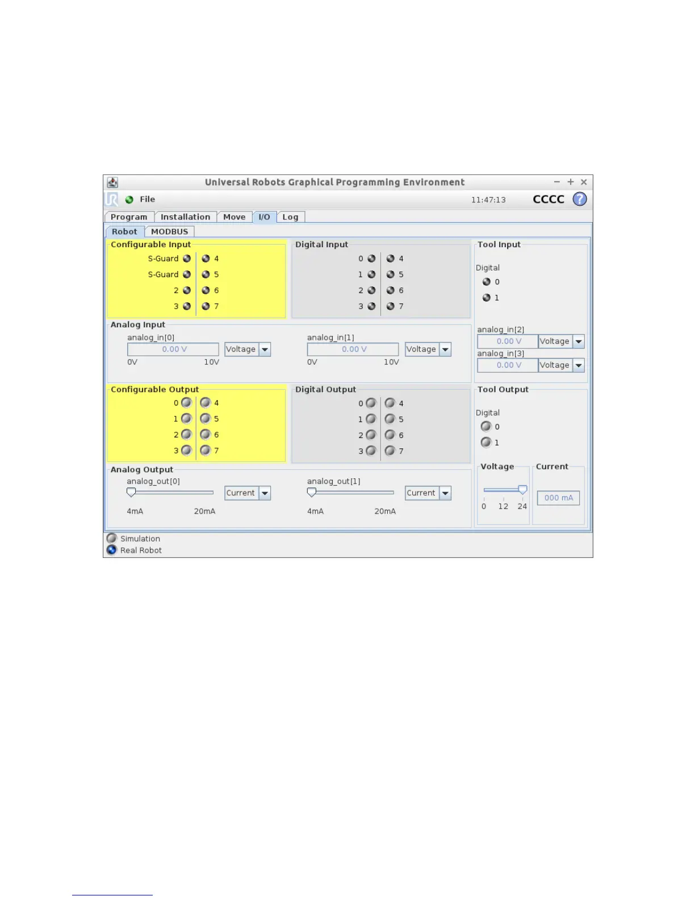The image size is (695, 900).
Task: Click the analog_out[0] slider handle
Action: tap(131, 493)
